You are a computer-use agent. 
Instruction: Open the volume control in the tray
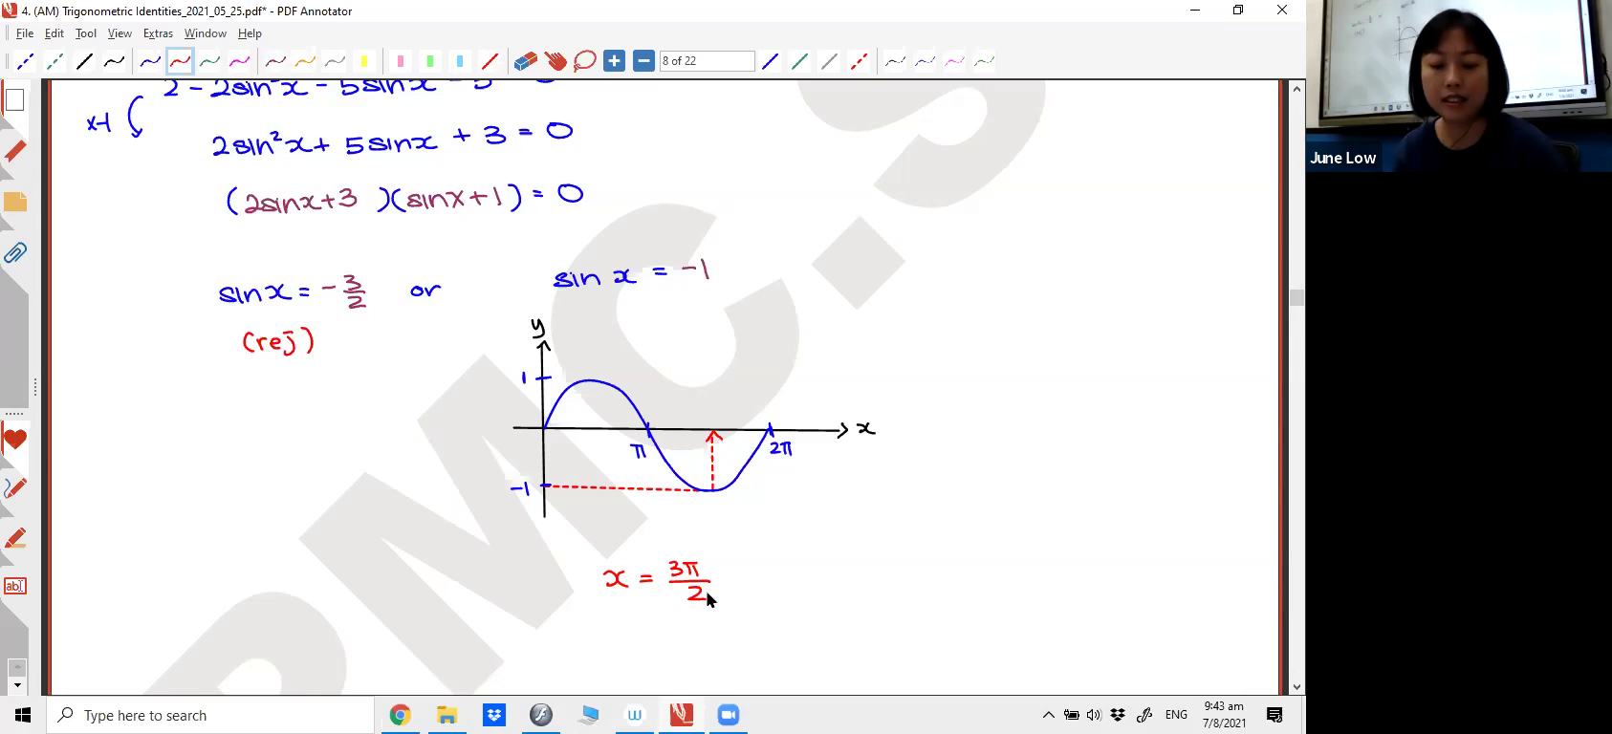tap(1094, 715)
